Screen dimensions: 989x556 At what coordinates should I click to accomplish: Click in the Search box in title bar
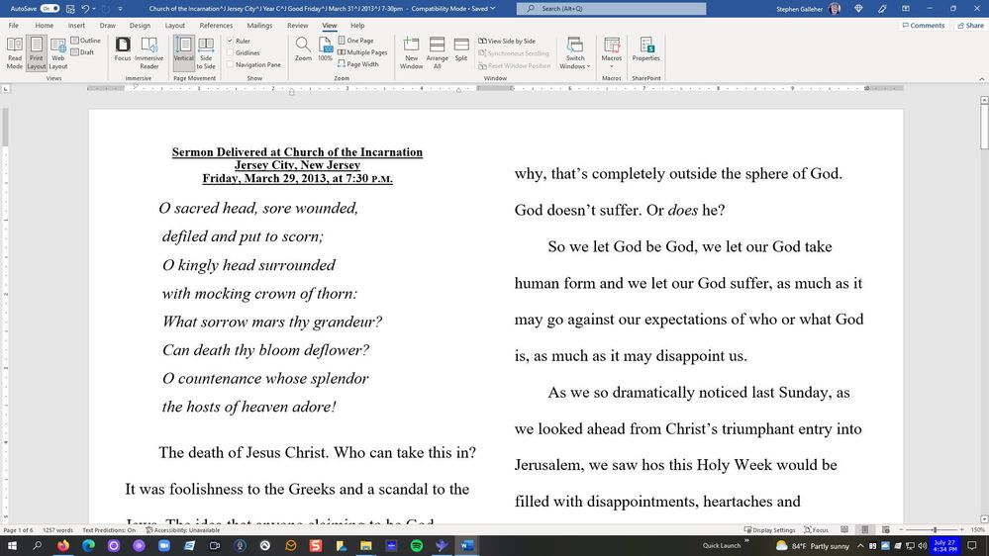pos(612,9)
